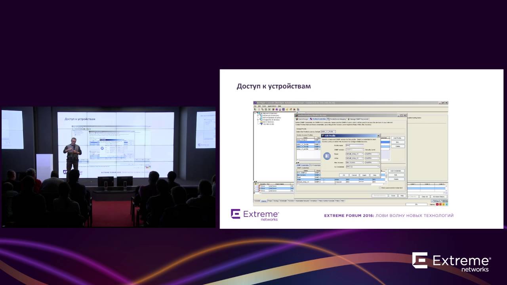Switch to the Console bottom tab
This screenshot has height=285, width=507.
257,201
